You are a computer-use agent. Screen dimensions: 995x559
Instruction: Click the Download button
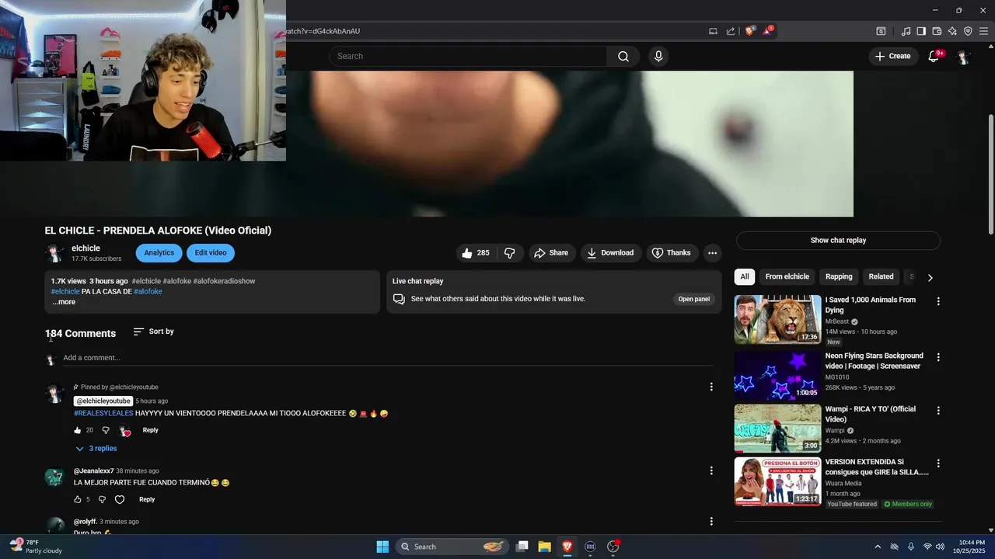[610, 253]
